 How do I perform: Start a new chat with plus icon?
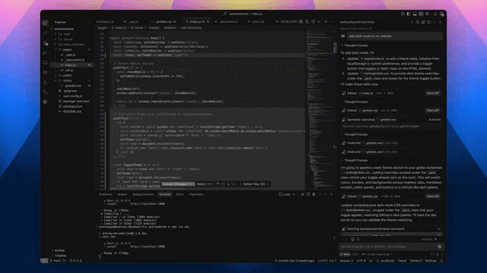pos(412,23)
